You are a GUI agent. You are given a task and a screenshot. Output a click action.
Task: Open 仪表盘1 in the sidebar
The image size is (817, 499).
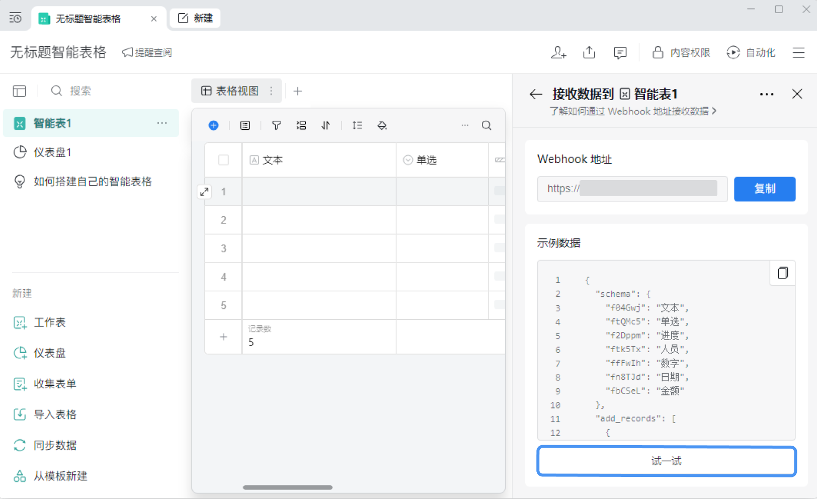[91, 152]
